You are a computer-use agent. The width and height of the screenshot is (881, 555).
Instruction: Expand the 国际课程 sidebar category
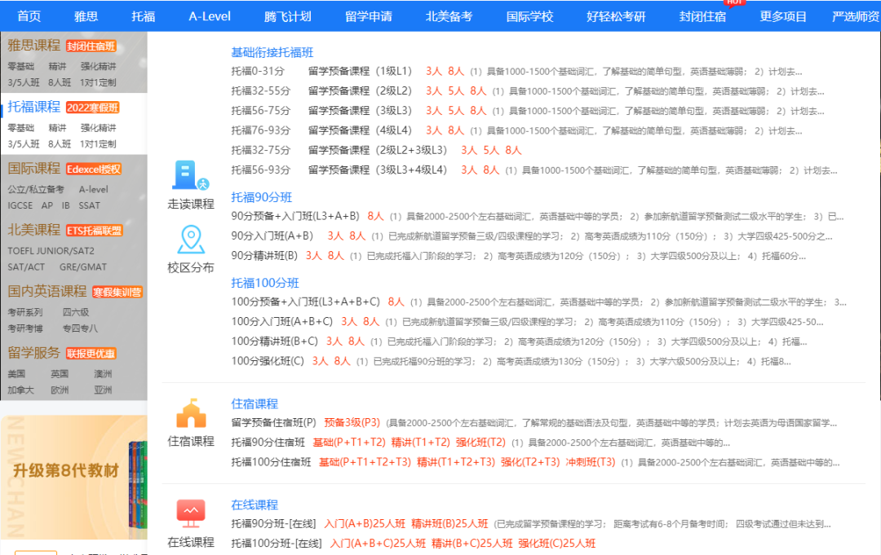[x=34, y=169]
